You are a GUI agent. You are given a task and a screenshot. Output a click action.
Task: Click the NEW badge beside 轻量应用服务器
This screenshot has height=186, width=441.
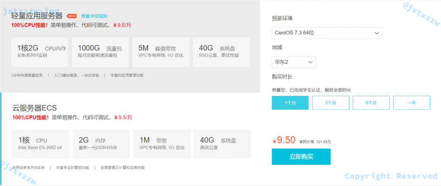tap(71, 16)
